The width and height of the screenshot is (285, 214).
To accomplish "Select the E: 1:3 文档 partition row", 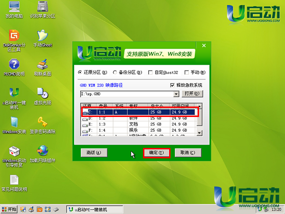I will coord(139,124).
